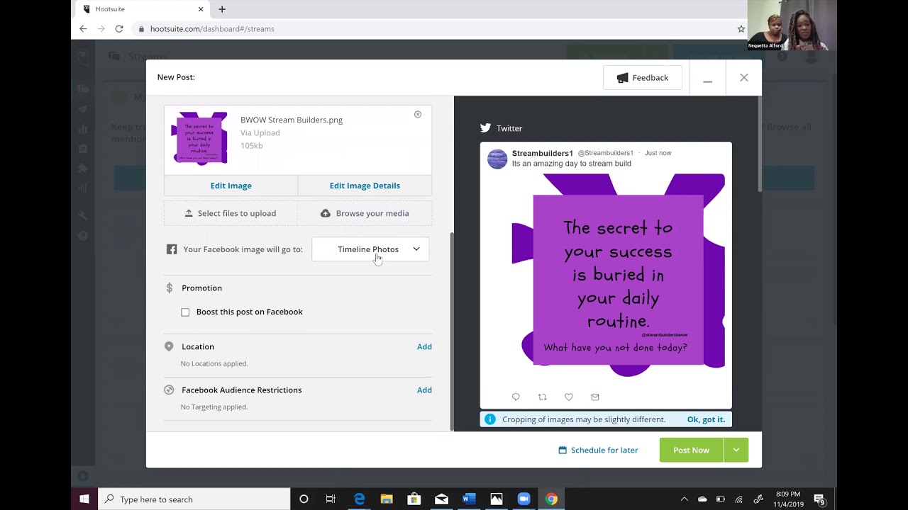Open Browse your media
Screen dimensions: 908x510
point(365,213)
